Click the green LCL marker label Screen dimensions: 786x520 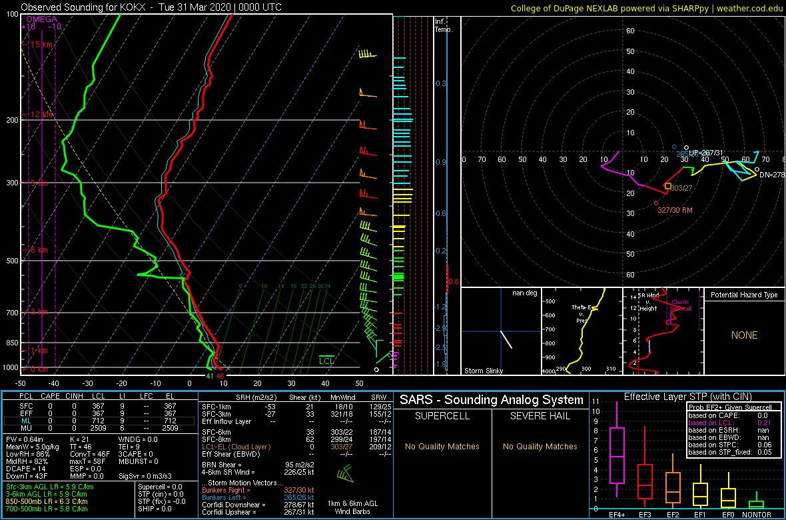[327, 360]
